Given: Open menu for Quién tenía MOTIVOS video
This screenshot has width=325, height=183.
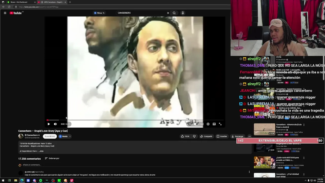Looking at the screenshot, I should pos(304,158).
